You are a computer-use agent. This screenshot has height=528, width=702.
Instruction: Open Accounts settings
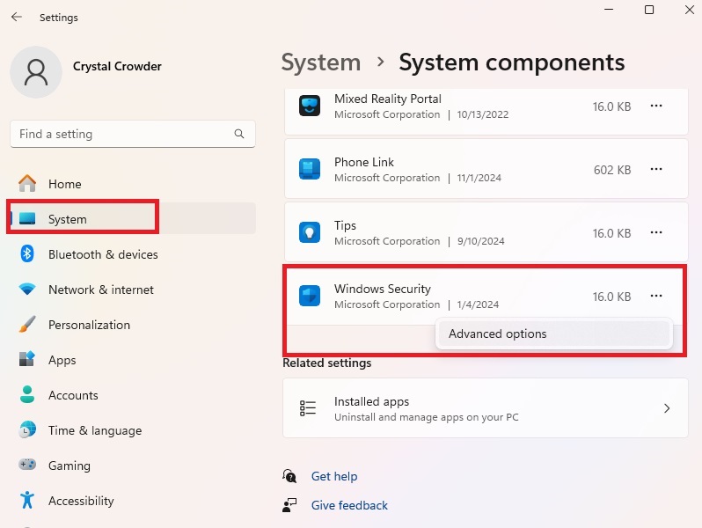tap(133, 395)
